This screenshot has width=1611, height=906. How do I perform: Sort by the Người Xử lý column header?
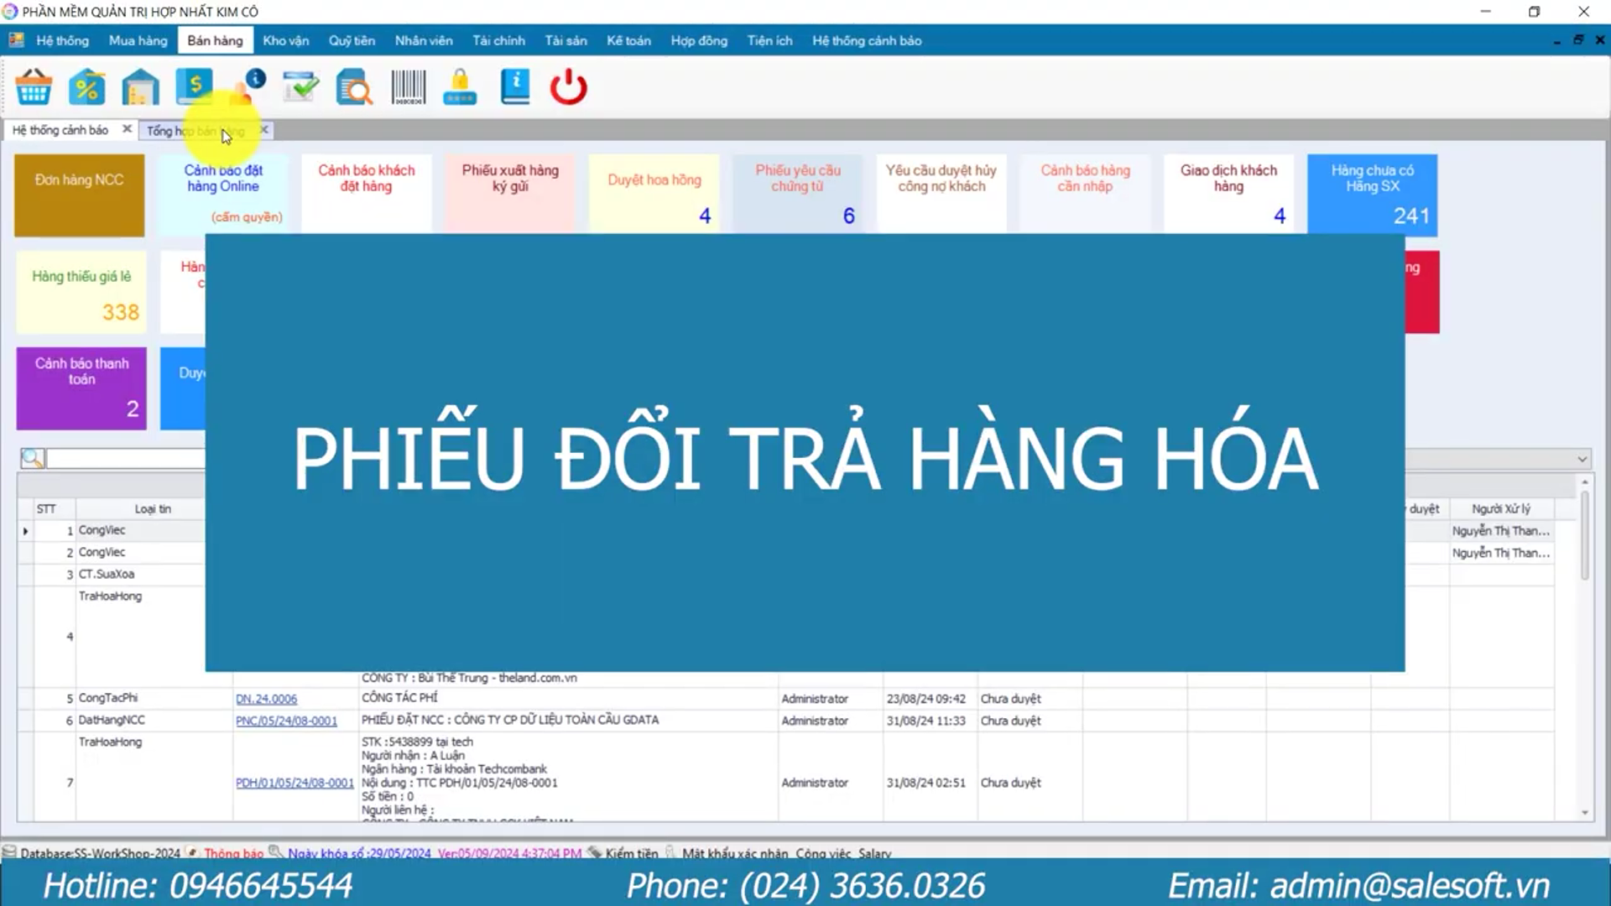click(1501, 508)
